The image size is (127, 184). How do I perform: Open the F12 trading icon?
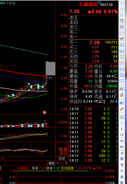(122, 69)
